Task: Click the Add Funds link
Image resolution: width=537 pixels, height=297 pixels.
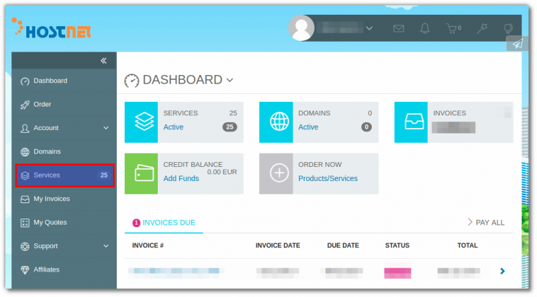Action: (x=181, y=178)
